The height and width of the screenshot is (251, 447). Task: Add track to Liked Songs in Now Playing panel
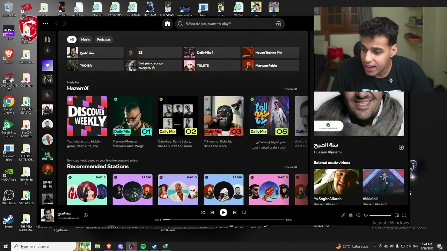tap(401, 147)
